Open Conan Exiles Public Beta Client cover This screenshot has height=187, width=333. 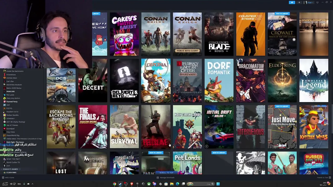coord(187,34)
